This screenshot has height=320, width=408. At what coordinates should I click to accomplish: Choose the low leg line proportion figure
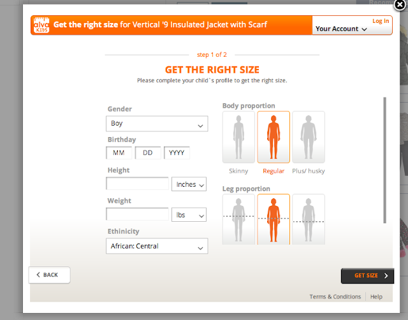(x=309, y=219)
